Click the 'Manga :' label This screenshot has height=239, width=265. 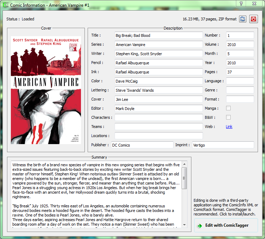click(x=211, y=108)
